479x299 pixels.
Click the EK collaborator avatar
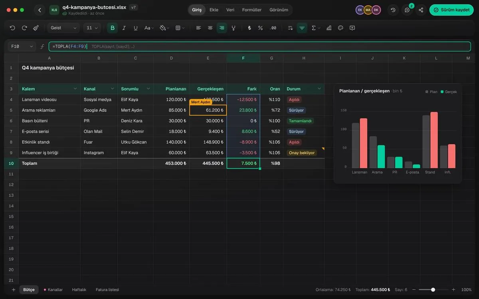tap(360, 10)
